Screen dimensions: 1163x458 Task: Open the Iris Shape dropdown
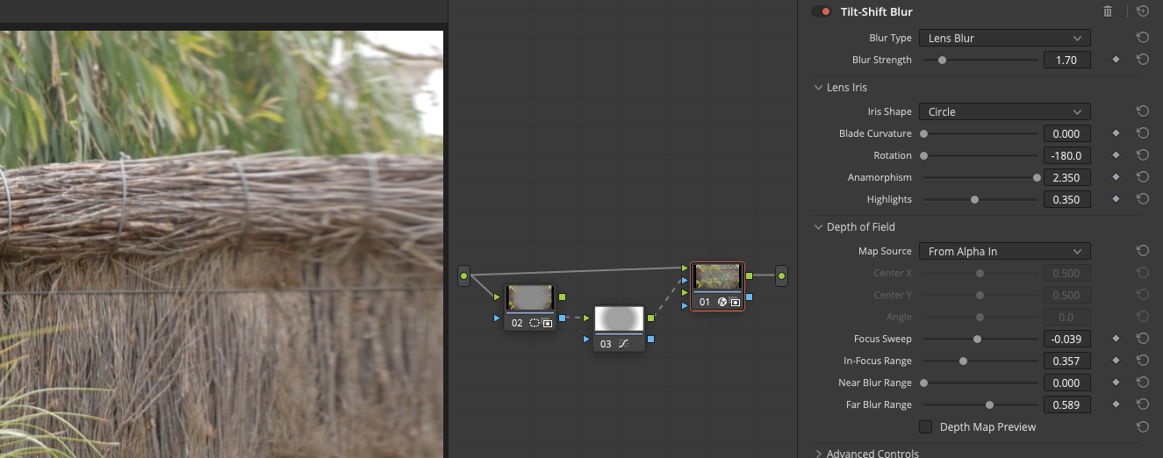coord(1004,111)
